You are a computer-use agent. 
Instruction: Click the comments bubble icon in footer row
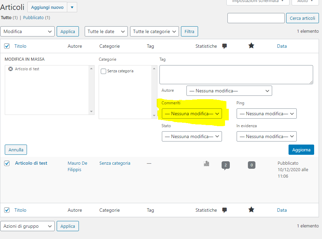224,210
